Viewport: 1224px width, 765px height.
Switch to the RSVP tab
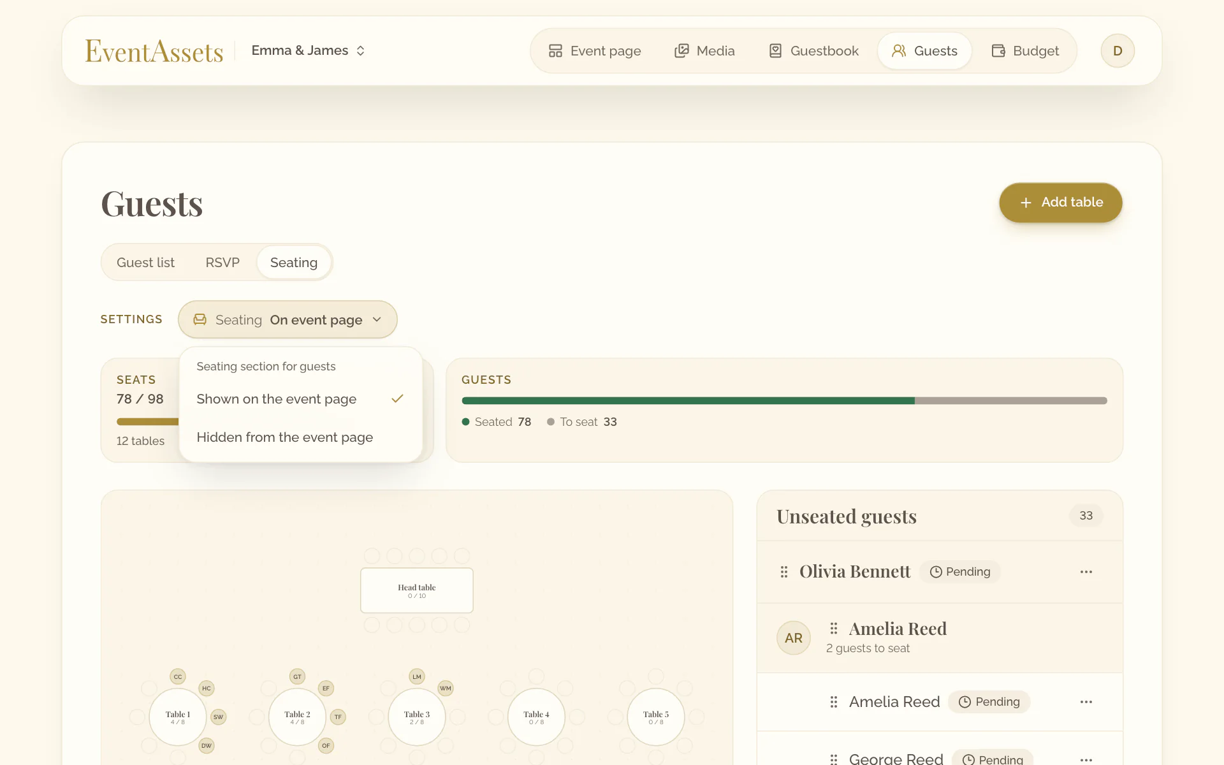click(x=222, y=263)
